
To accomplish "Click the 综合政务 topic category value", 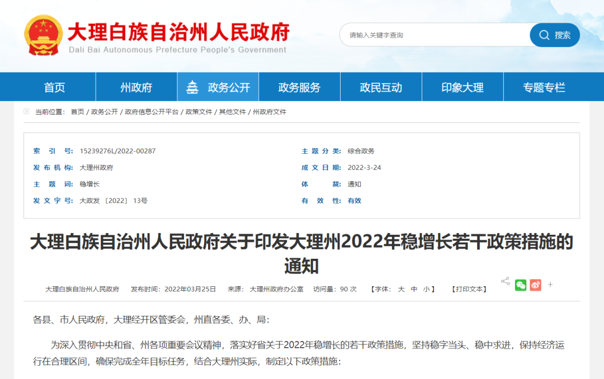I will point(361,151).
